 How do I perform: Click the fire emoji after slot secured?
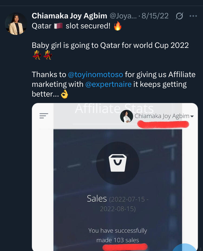point(118,26)
